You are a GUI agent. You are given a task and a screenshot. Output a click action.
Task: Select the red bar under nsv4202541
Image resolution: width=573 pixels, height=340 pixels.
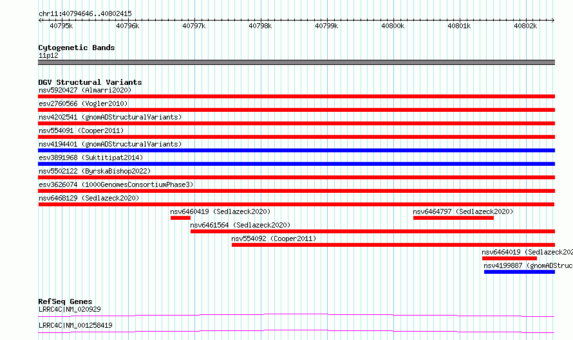[296, 123]
